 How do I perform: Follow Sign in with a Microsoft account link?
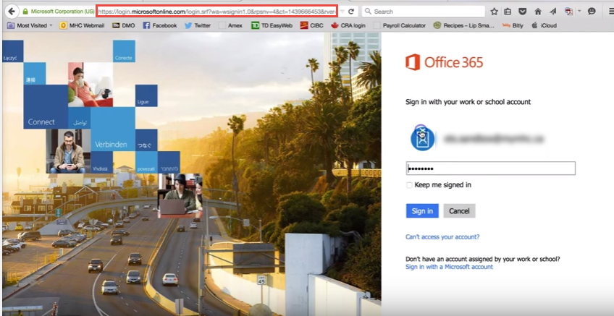point(449,267)
